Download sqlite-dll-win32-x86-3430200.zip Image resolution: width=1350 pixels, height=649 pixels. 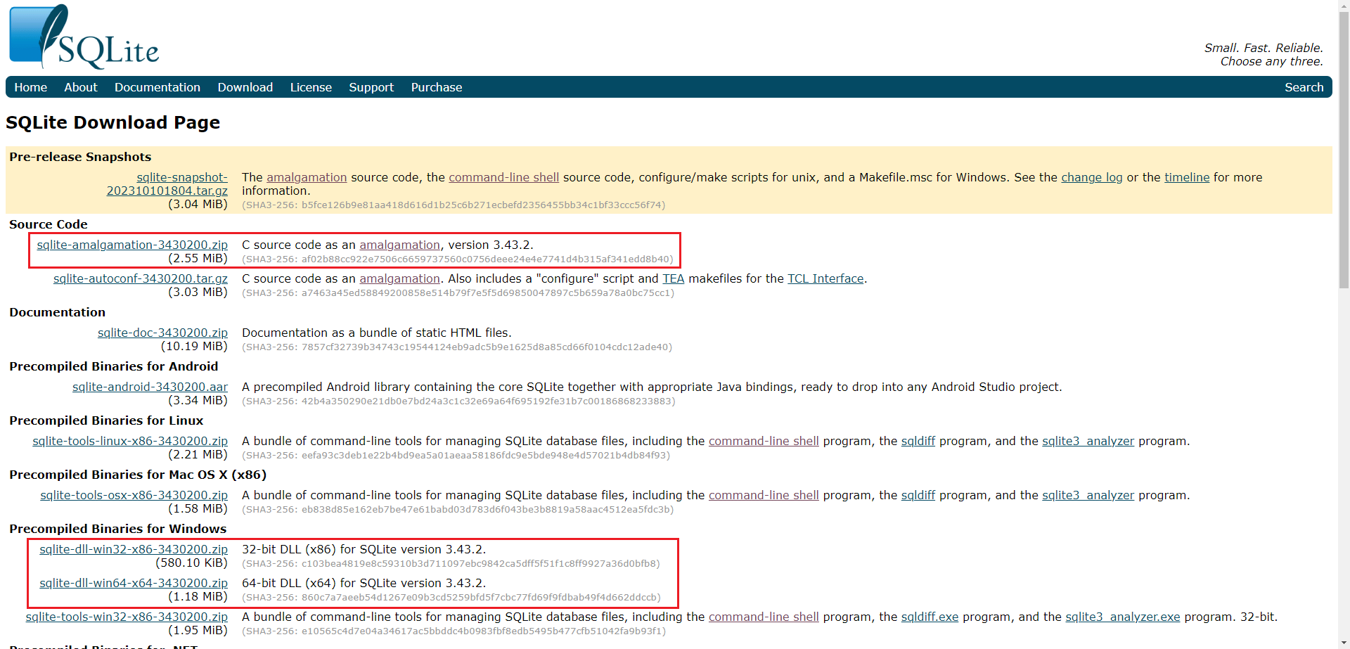134,549
